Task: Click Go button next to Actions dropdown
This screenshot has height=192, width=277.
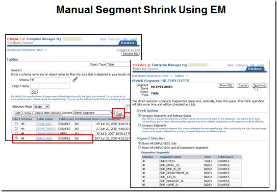Action: point(119,114)
